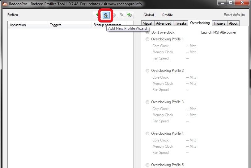Click Launch MSI Afterburner link
251x168 pixels.
pyautogui.click(x=219, y=32)
